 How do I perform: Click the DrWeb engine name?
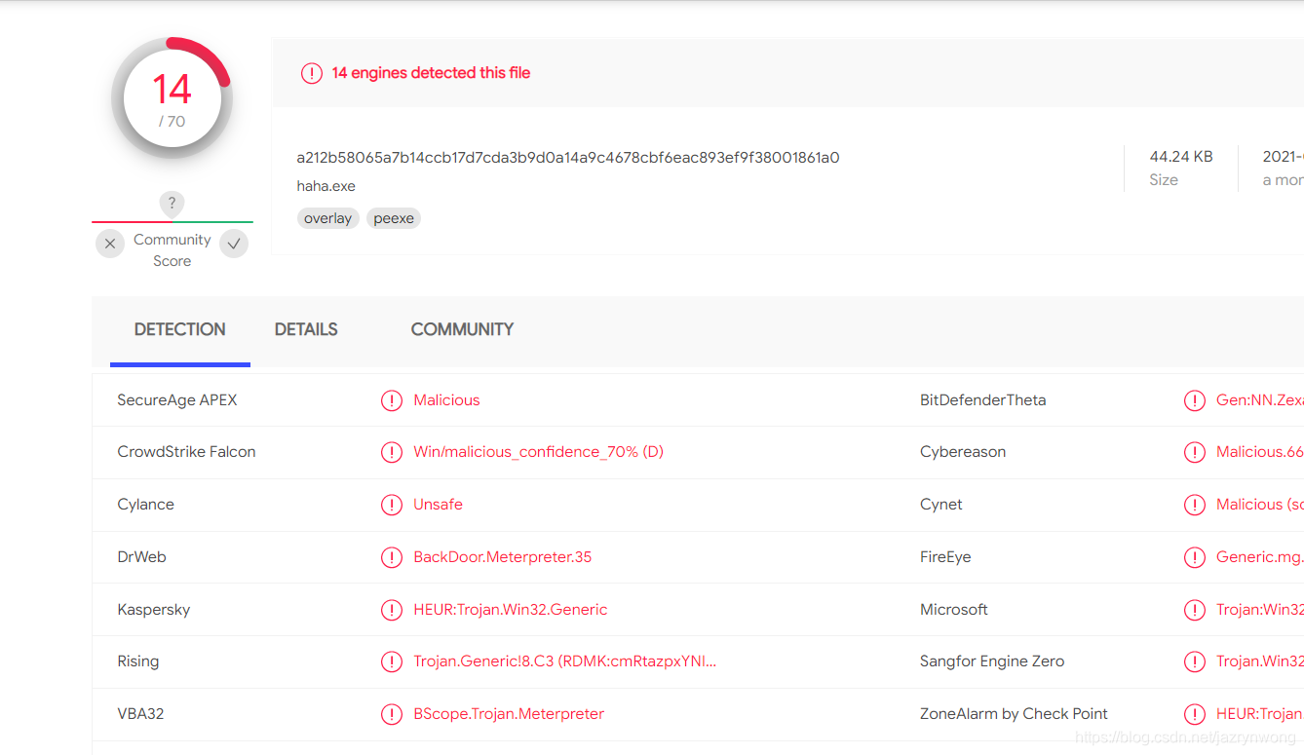click(141, 557)
